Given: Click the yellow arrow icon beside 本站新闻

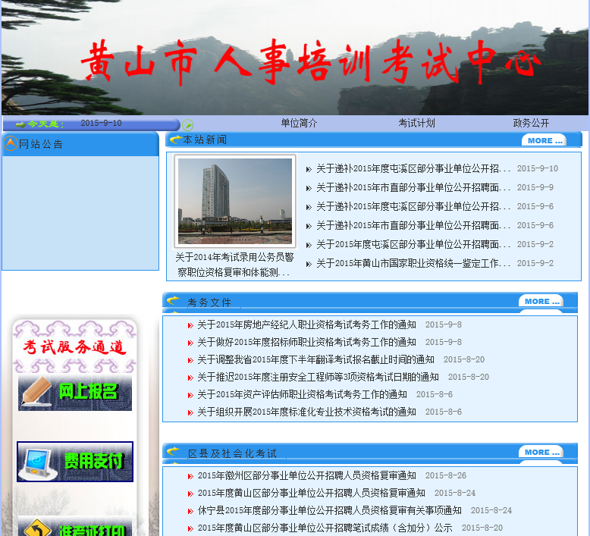Looking at the screenshot, I should pos(175,139).
